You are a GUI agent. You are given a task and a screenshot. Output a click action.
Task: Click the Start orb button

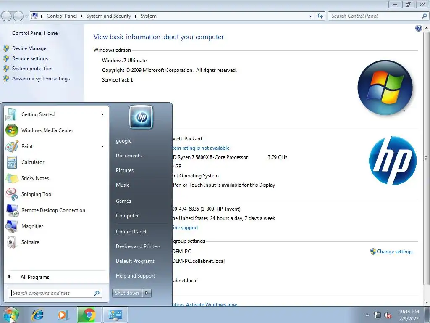[11, 315]
